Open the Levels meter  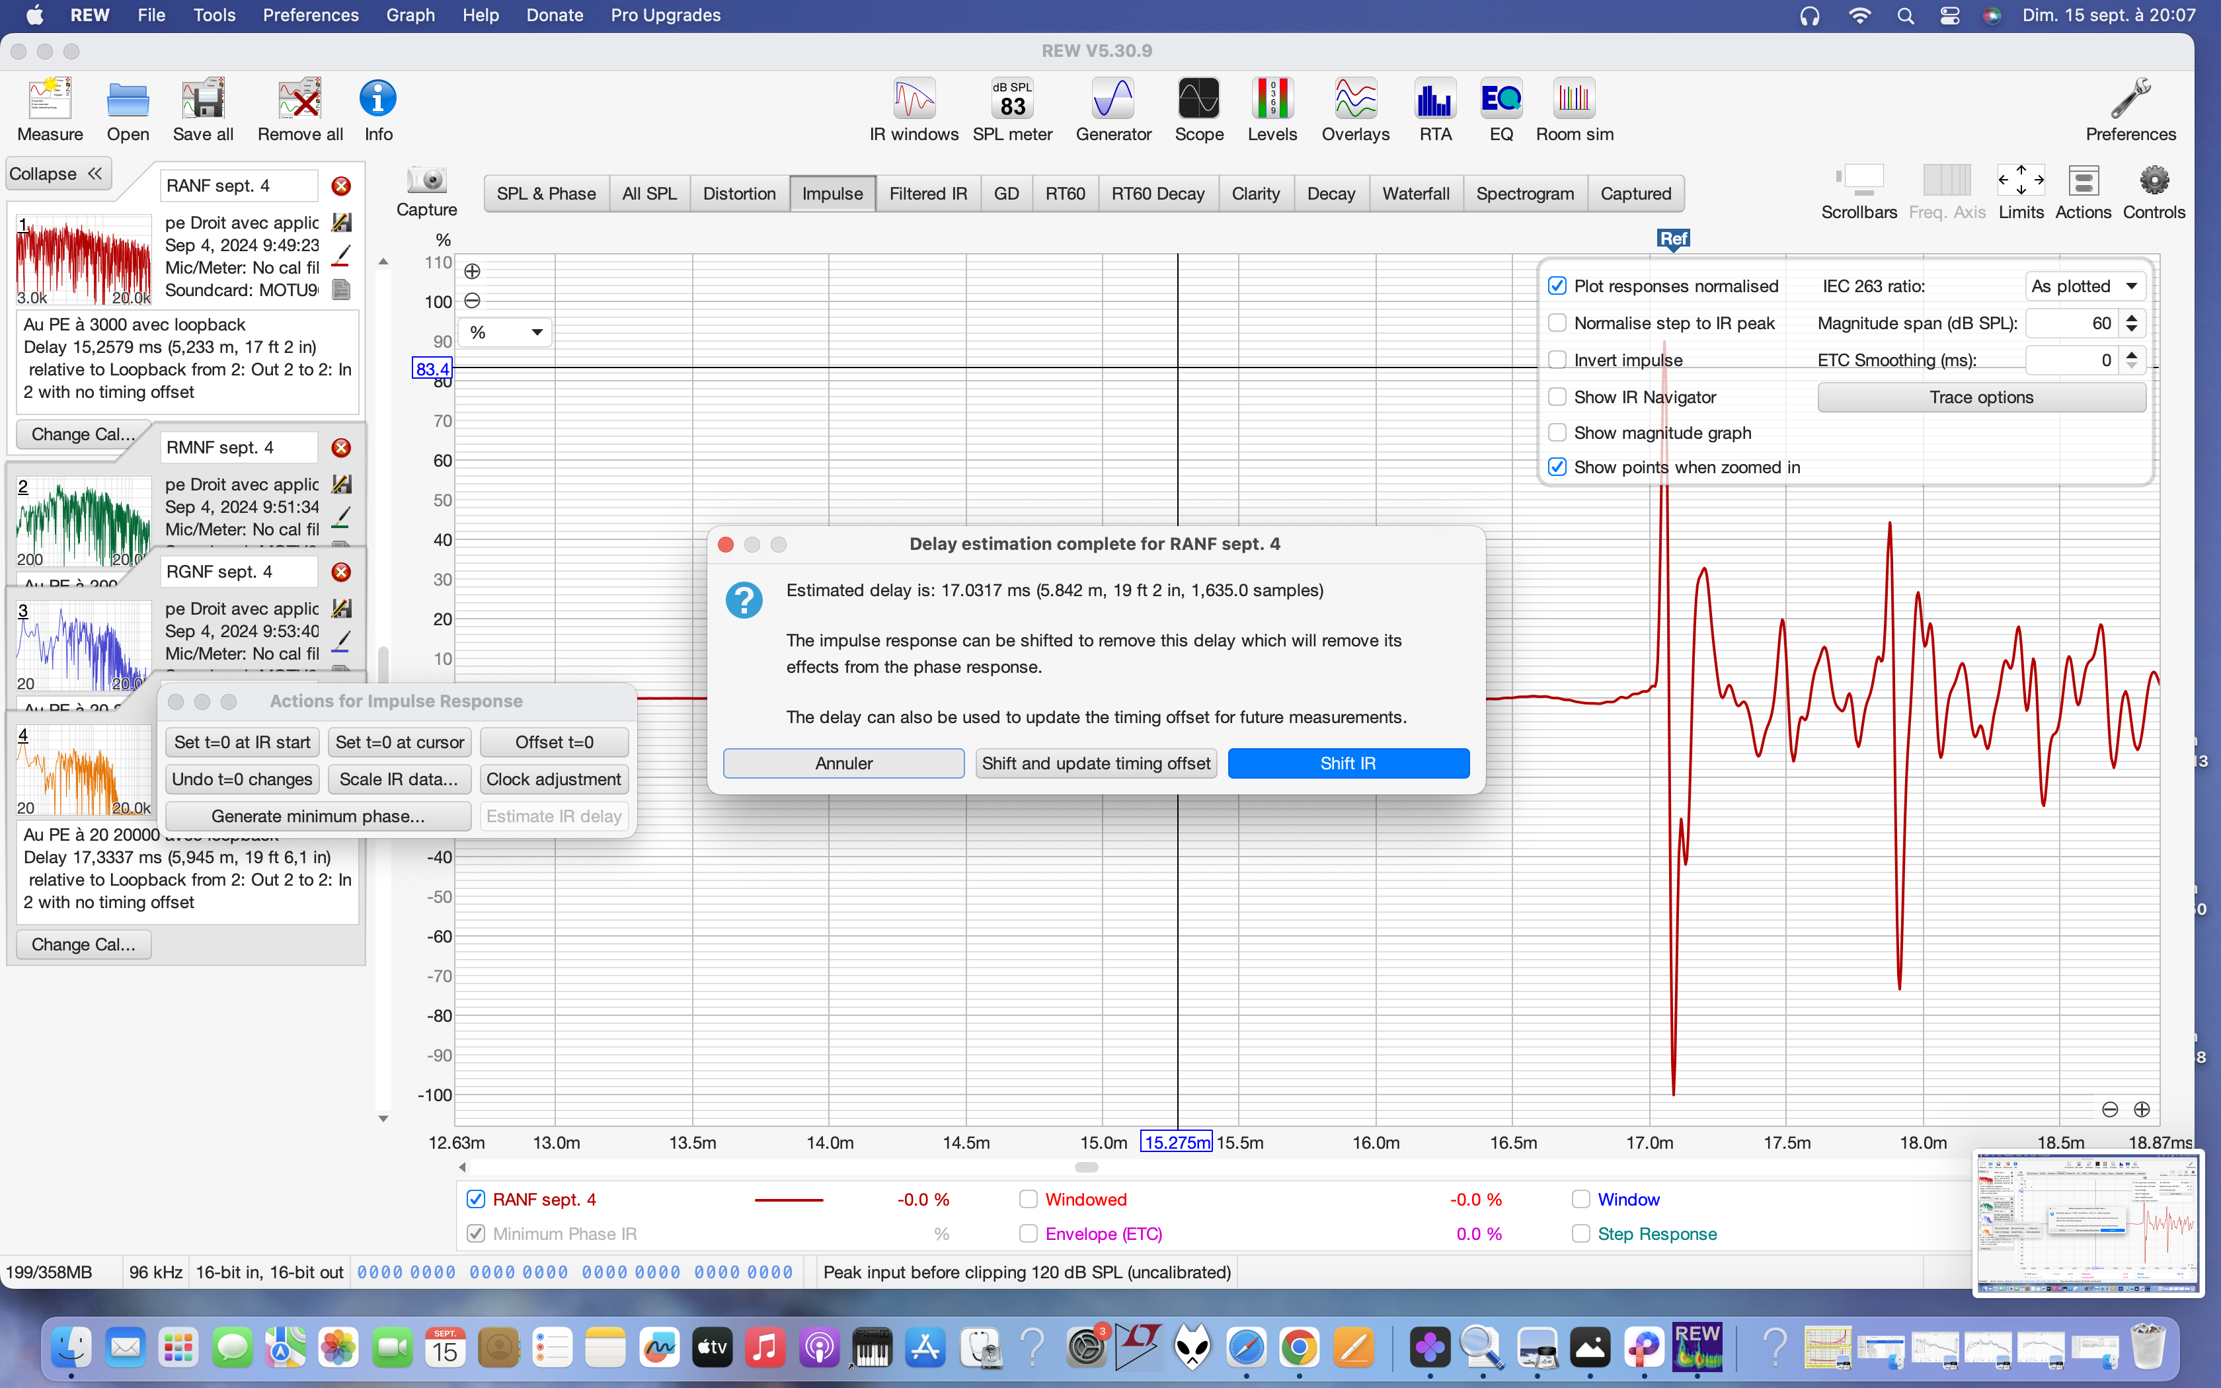pyautogui.click(x=1272, y=109)
